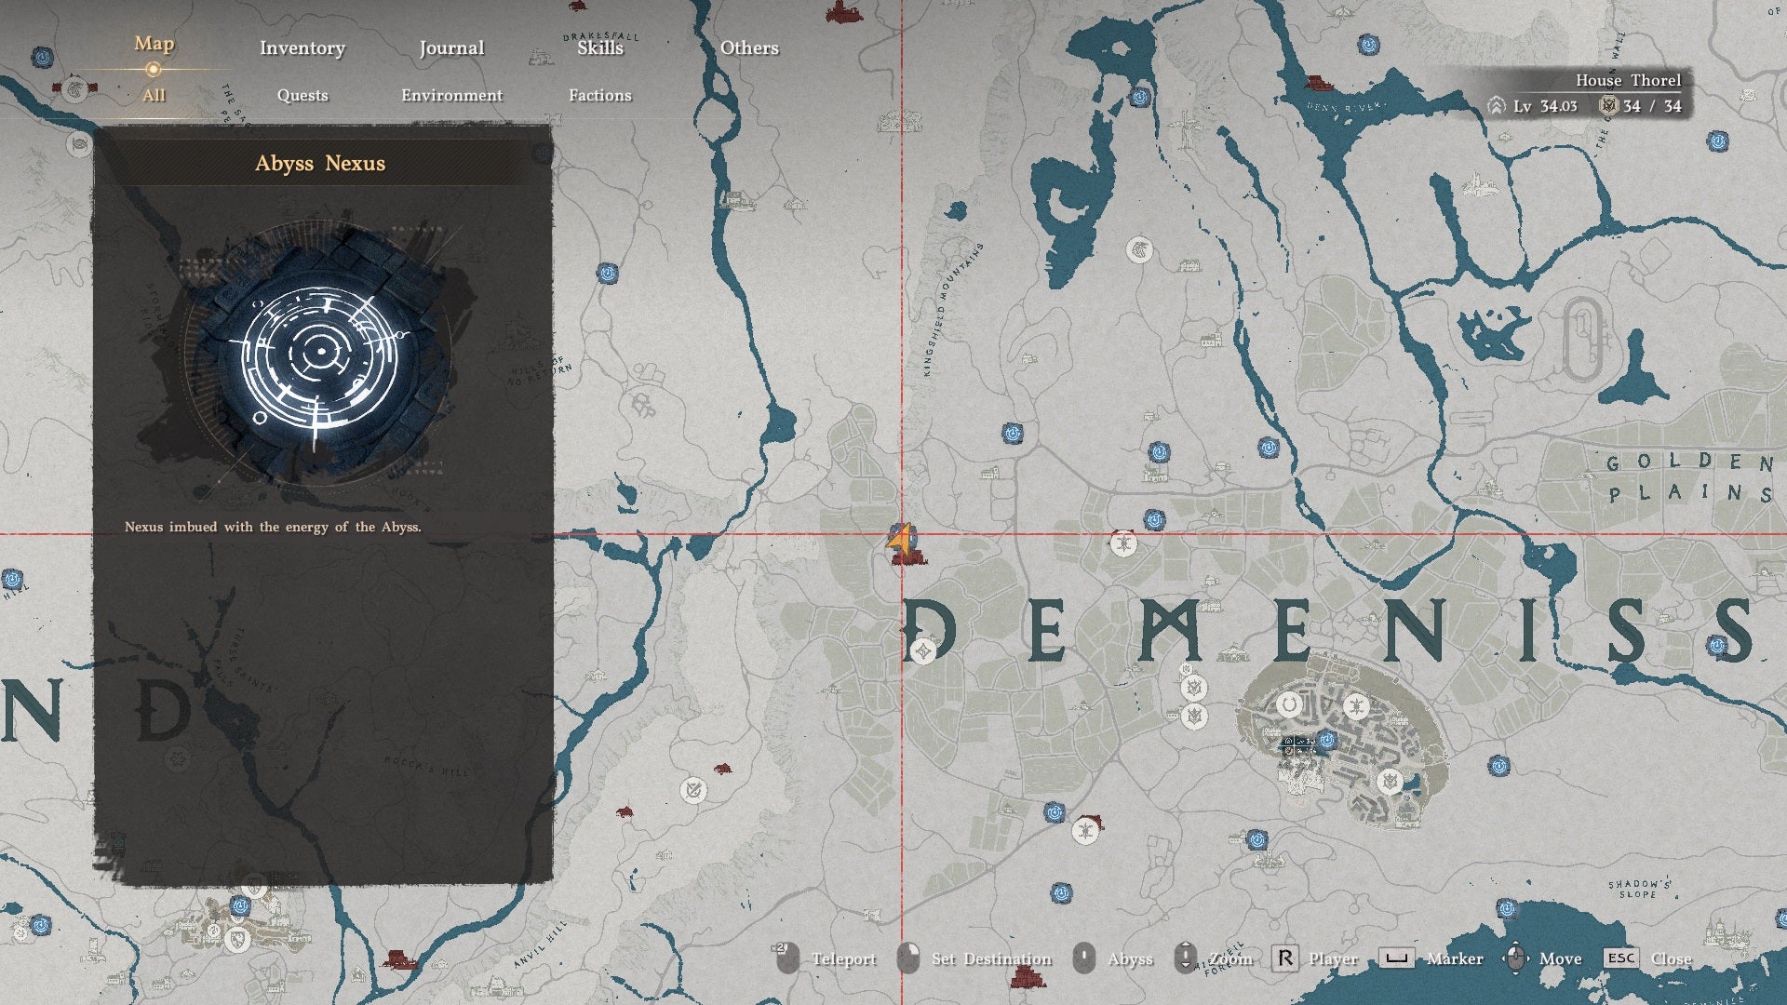Select the white marker beside Kingshield Mountains
The image size is (1787, 1005).
click(1139, 249)
